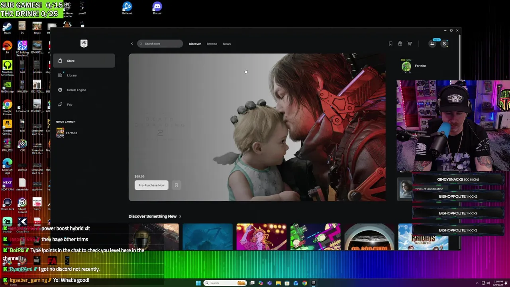Open Discord desktop shortcut
This screenshot has width=510, height=287.
click(x=157, y=8)
